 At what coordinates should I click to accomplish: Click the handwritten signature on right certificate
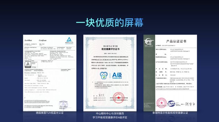point(190,104)
